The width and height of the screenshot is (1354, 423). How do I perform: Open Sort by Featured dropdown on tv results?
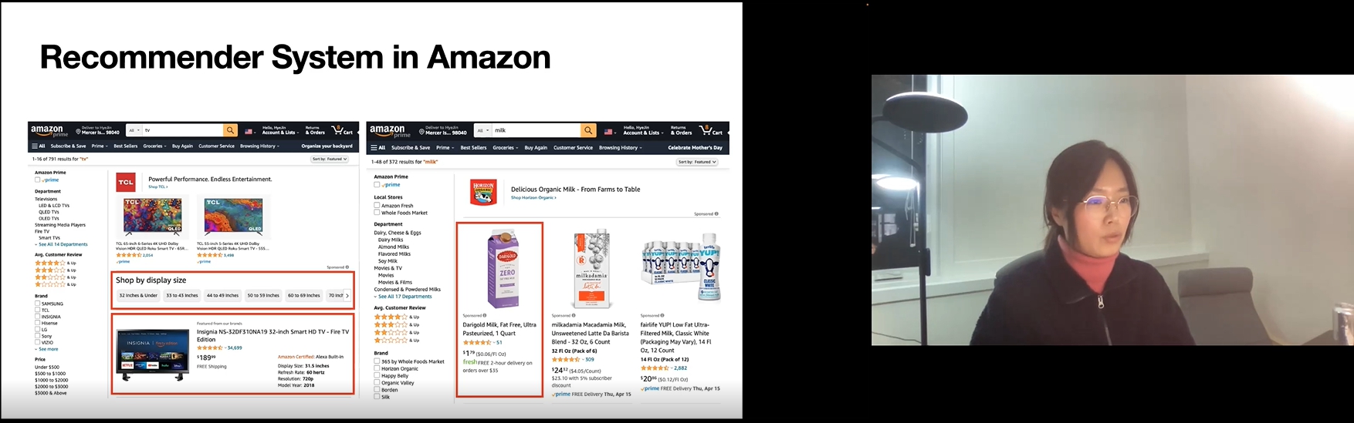330,159
